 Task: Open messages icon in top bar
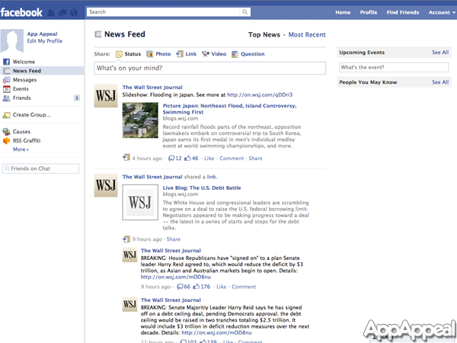(62, 12)
